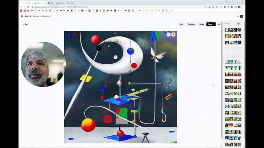Click the main Miro-style generated painting
This screenshot has width=264, height=148.
click(120, 87)
